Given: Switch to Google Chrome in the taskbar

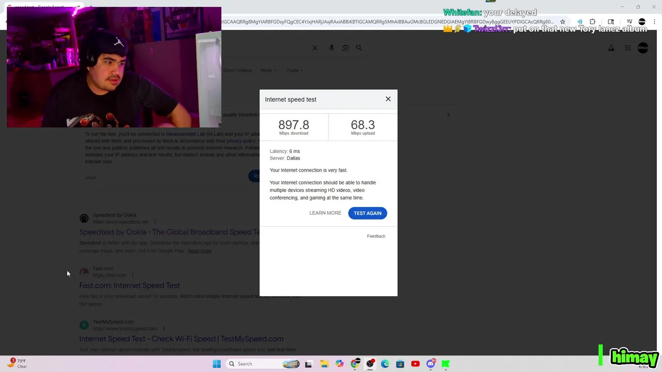Looking at the screenshot, I should [355, 364].
